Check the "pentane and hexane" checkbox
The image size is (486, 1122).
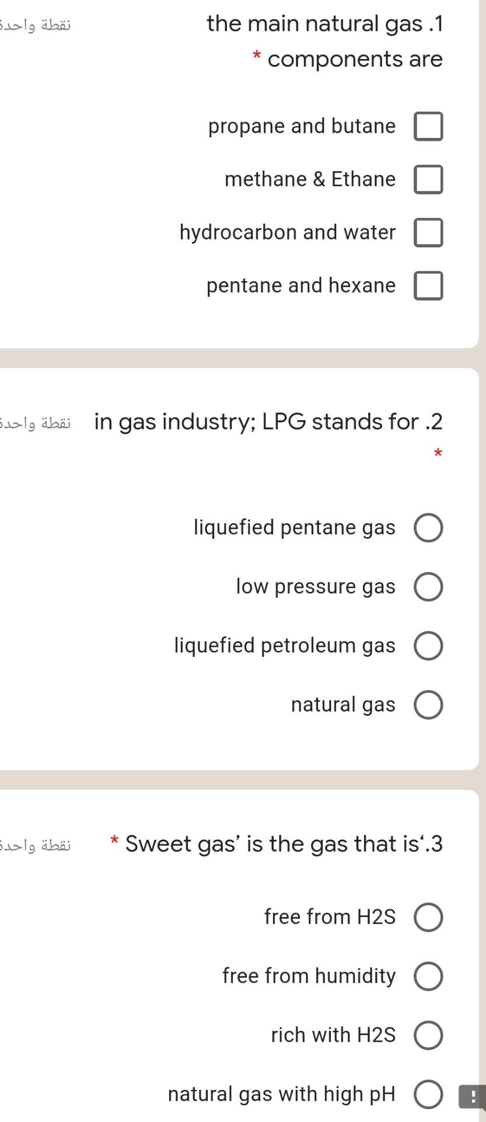click(x=428, y=286)
